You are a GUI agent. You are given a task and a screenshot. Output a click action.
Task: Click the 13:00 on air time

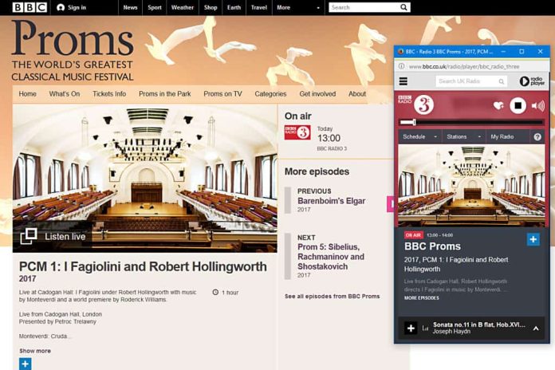[x=329, y=138]
